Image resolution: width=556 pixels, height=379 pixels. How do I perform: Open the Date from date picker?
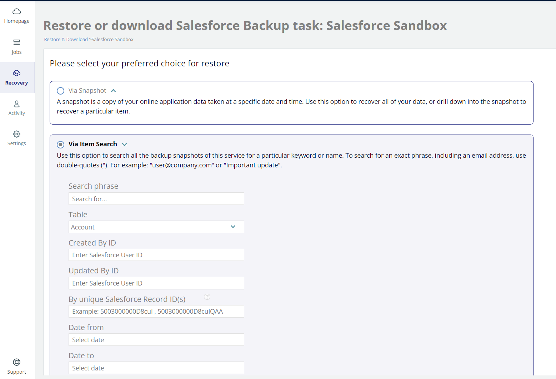pos(156,339)
